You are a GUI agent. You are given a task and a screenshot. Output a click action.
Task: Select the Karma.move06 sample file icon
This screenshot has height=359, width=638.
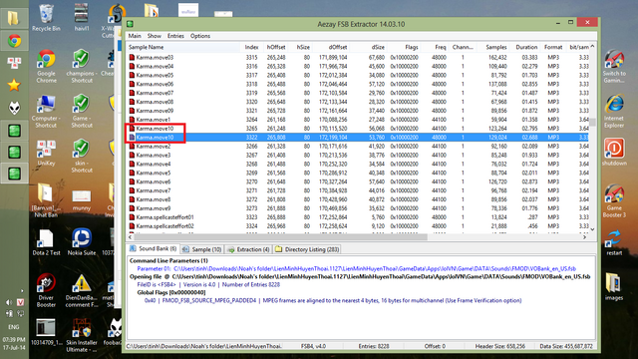(x=132, y=84)
